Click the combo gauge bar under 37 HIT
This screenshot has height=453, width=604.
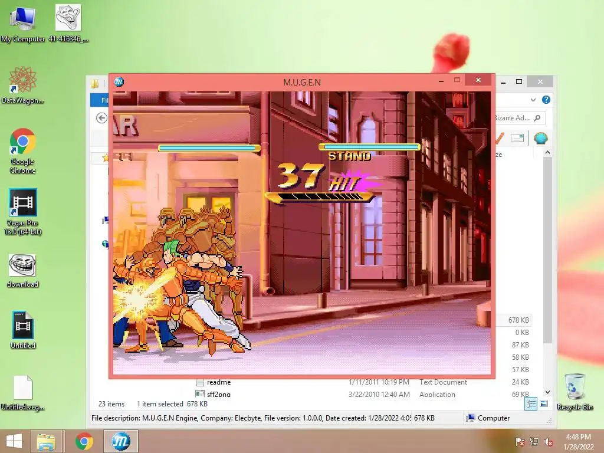click(x=319, y=198)
